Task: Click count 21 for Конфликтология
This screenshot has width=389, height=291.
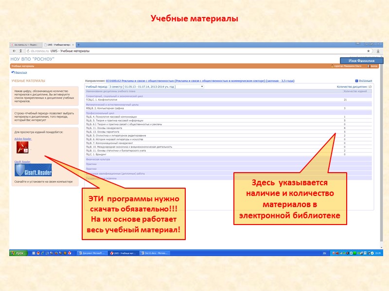Action: pyautogui.click(x=345, y=100)
